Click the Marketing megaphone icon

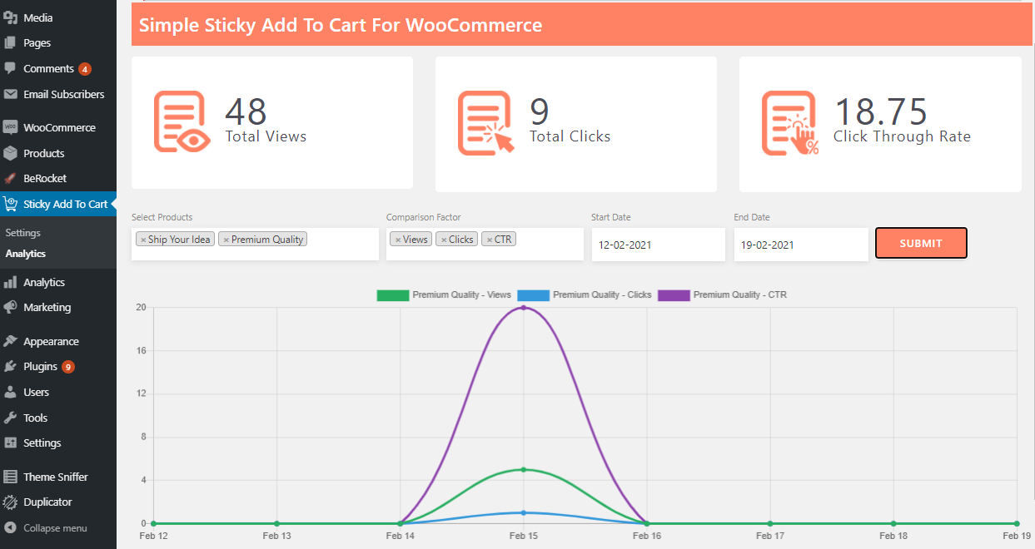pyautogui.click(x=10, y=307)
